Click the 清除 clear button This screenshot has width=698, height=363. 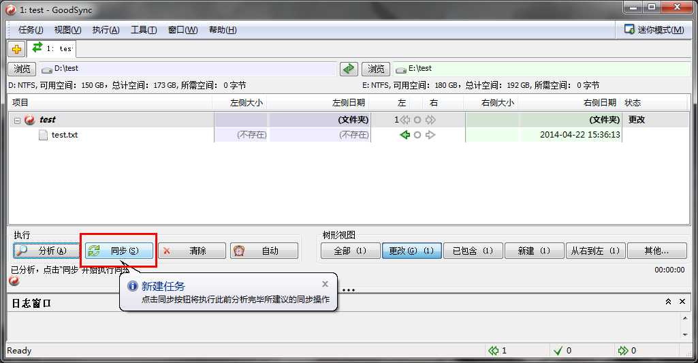tap(192, 251)
